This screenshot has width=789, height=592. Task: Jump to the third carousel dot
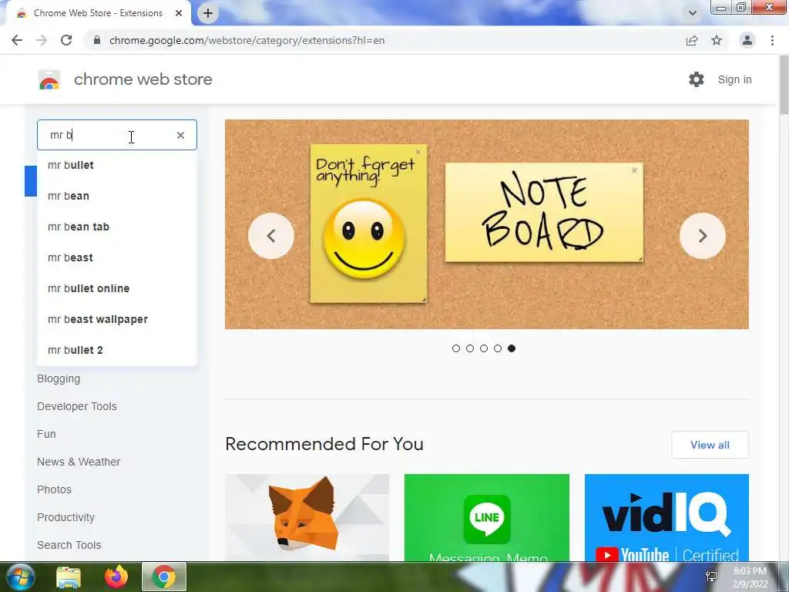pyautogui.click(x=484, y=348)
